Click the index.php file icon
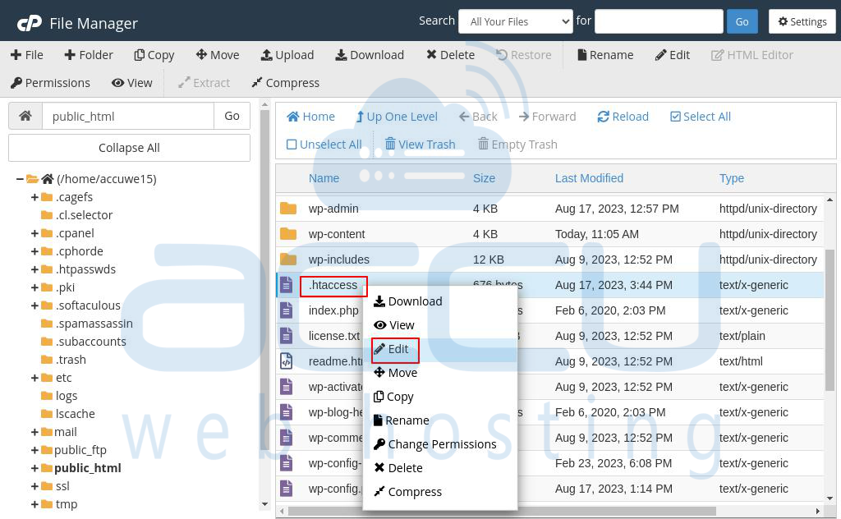The width and height of the screenshot is (841, 519). [x=287, y=310]
